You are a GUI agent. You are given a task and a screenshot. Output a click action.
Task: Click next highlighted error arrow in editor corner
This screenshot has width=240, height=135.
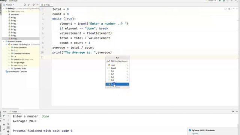click(x=237, y=9)
